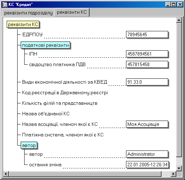Click vertical scrollbar up arrow
Image resolution: width=185 pixels, height=180 pixels.
point(179,20)
